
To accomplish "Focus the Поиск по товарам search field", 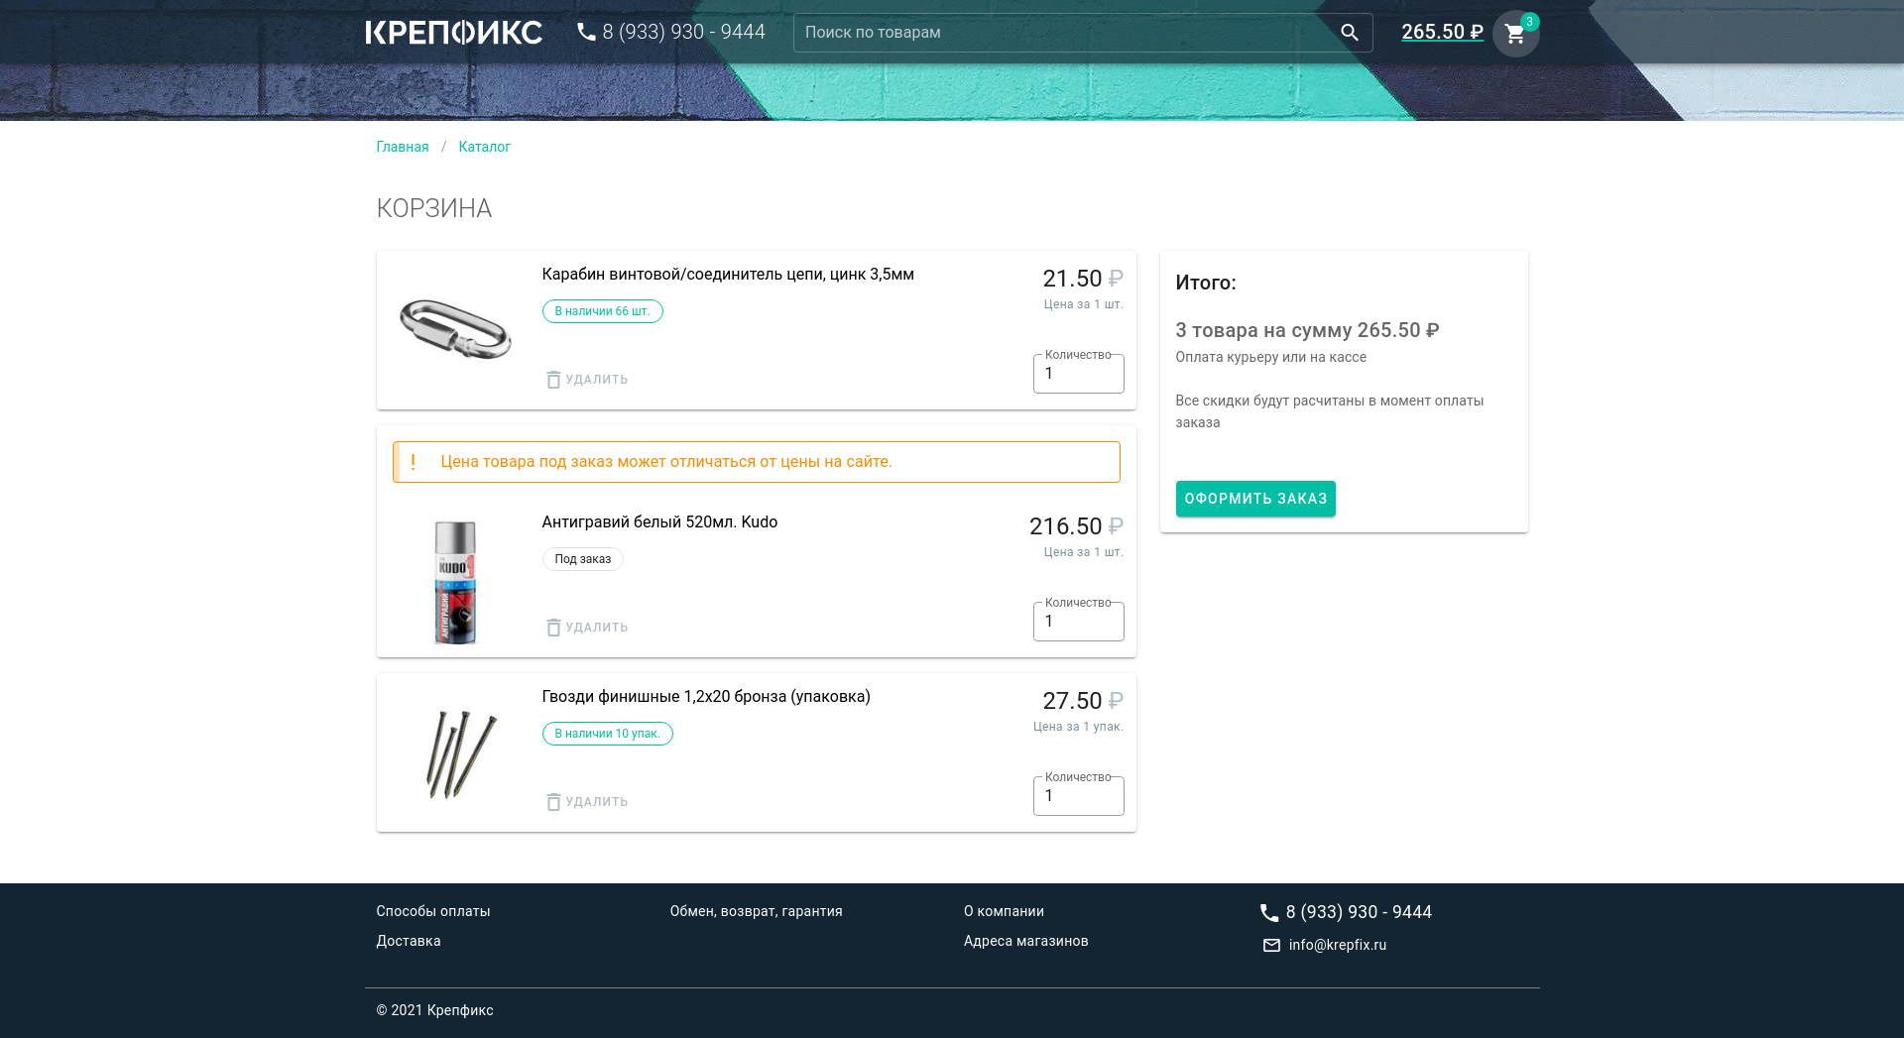I will [x=1061, y=33].
